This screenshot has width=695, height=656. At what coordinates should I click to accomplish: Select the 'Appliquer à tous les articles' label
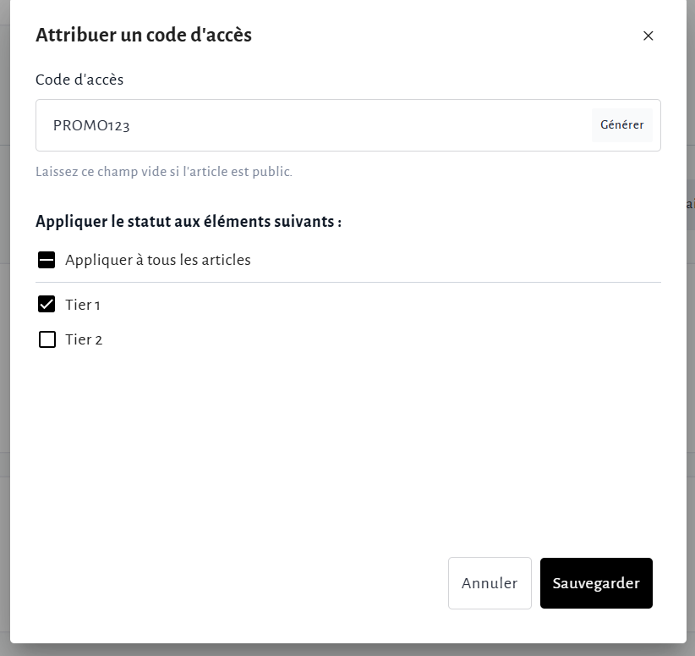click(158, 260)
